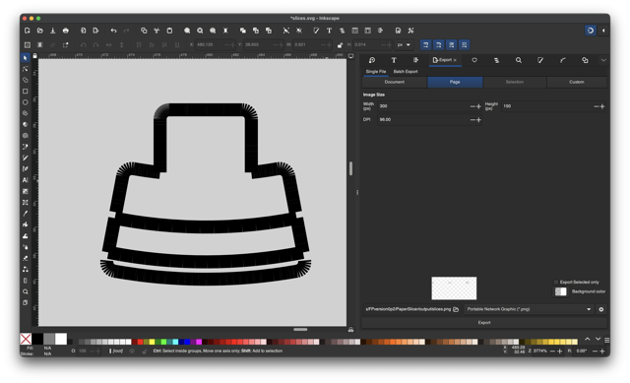This screenshot has width=630, height=383.
Task: Click the palette next row chevron
Action: [x=598, y=340]
